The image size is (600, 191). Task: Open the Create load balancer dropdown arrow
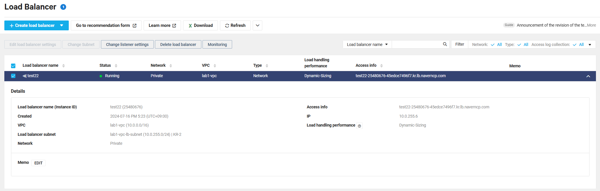coord(62,25)
